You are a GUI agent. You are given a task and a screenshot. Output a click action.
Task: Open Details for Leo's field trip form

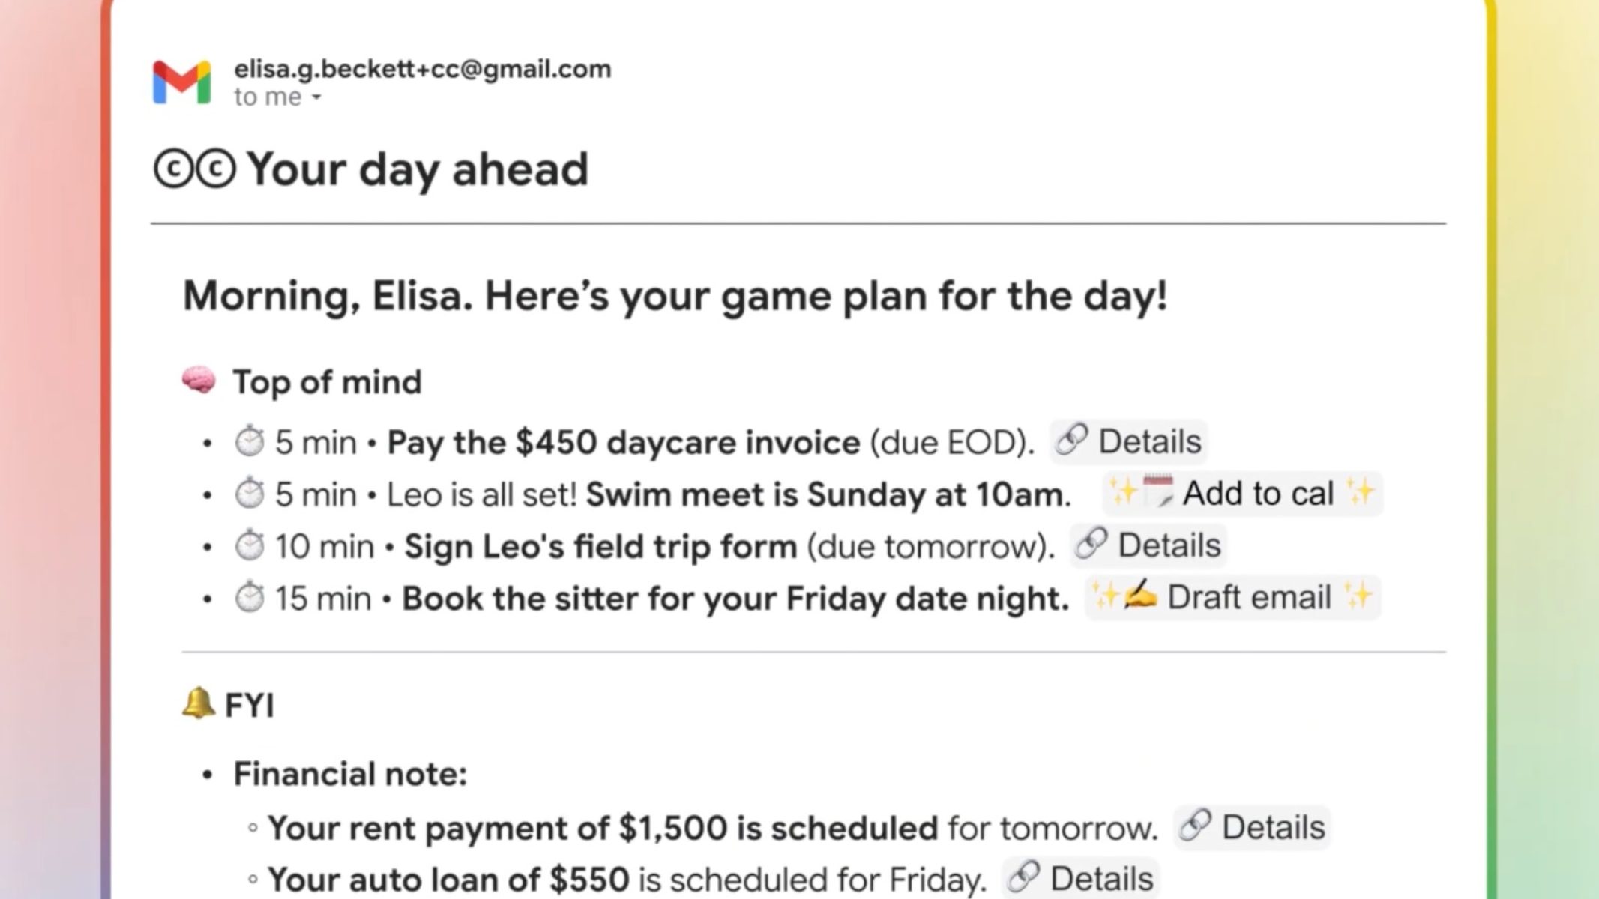tap(1149, 545)
